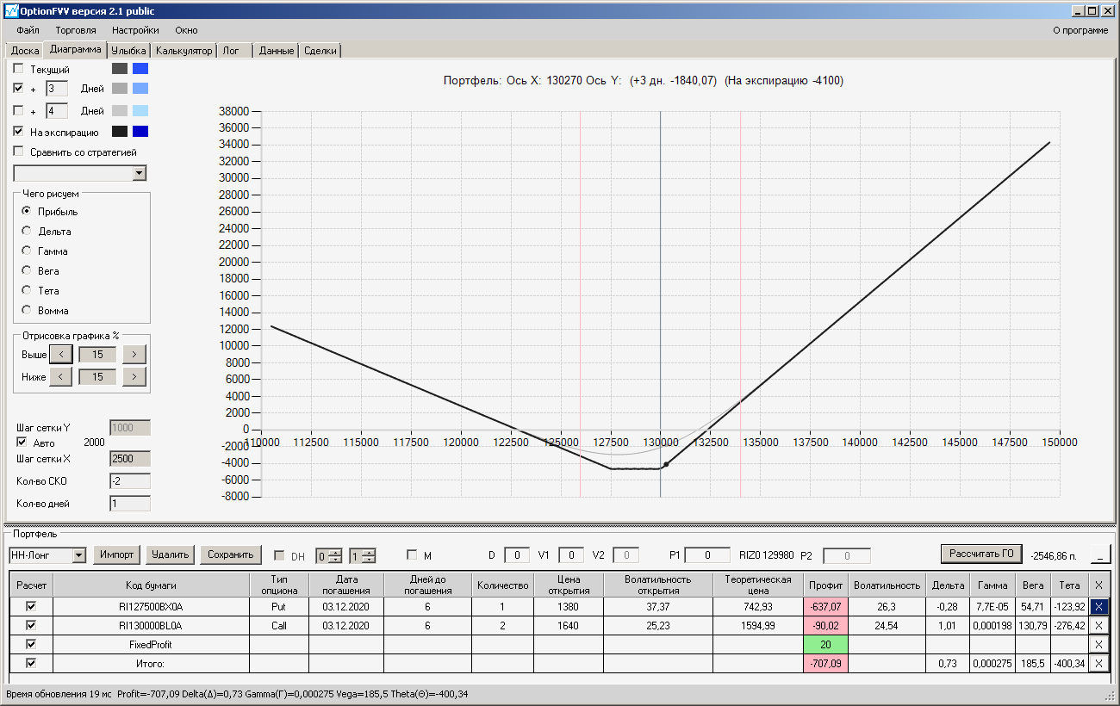Untick the plus 3 Дней curve checkbox
The width and height of the screenshot is (1120, 706).
[x=18, y=89]
